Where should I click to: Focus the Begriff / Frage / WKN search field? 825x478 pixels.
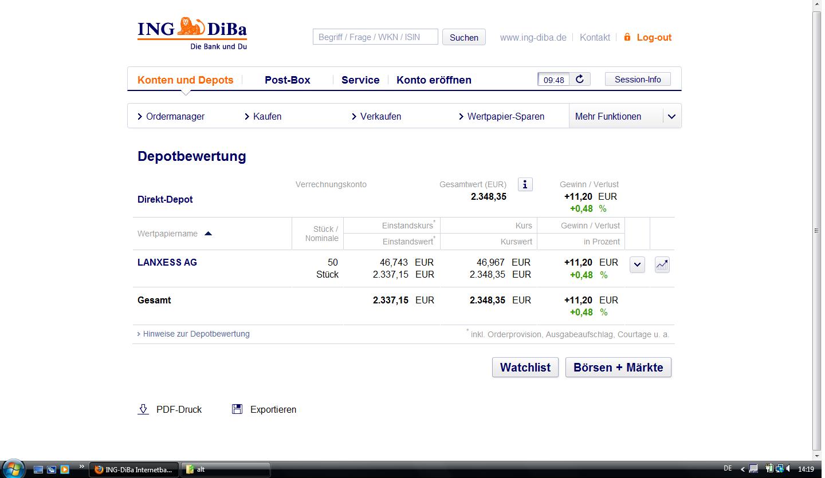pyautogui.click(x=375, y=37)
